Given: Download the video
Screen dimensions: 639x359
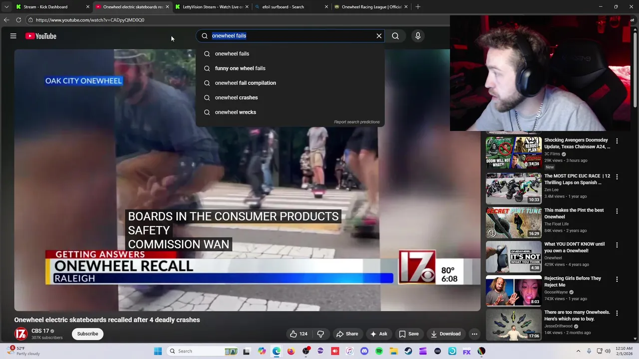Looking at the screenshot, I should coord(445,334).
